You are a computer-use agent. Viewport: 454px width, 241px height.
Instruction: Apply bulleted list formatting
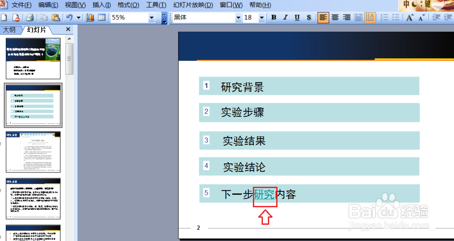(396, 18)
